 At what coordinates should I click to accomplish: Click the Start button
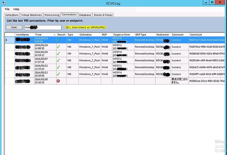[14, 27]
